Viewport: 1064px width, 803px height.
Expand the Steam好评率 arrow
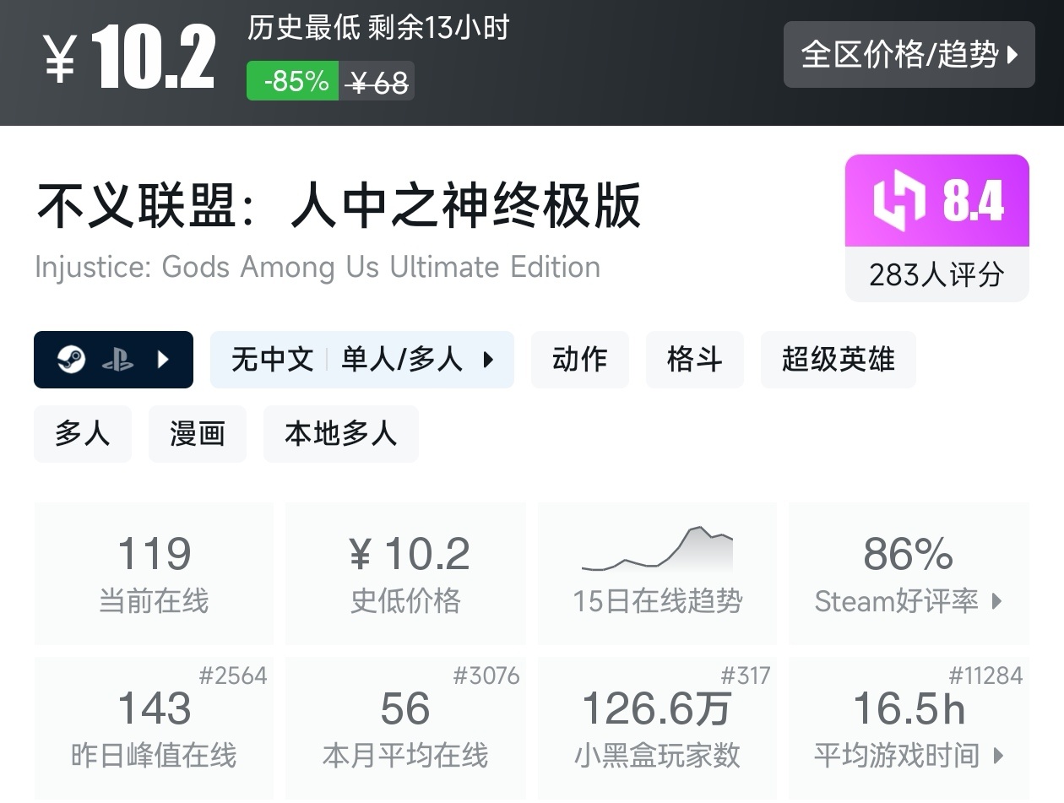tap(997, 601)
